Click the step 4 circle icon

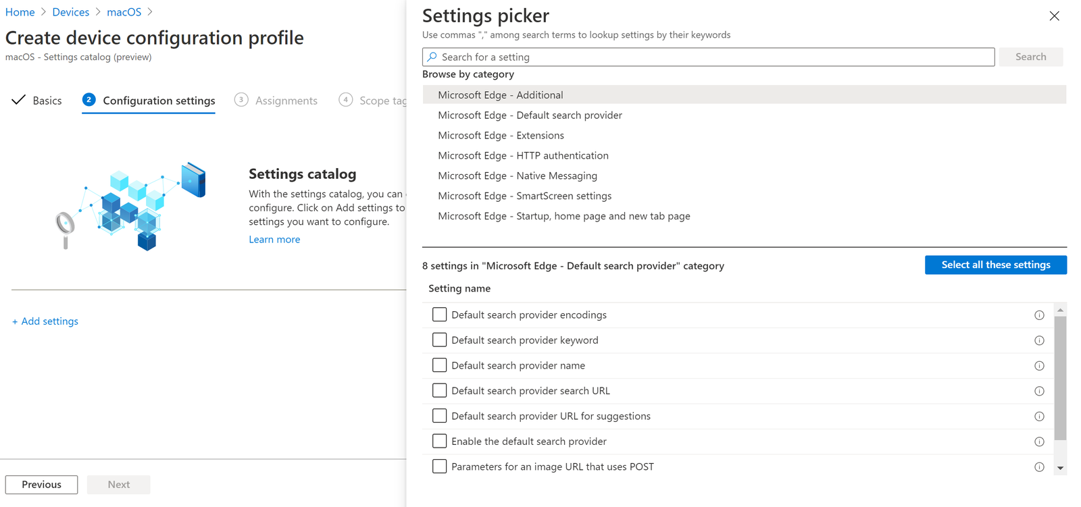345,100
